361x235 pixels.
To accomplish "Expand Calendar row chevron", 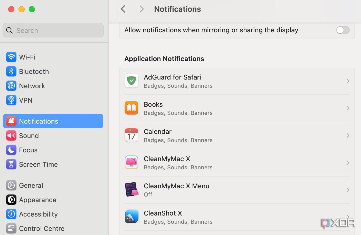I will [348, 135].
